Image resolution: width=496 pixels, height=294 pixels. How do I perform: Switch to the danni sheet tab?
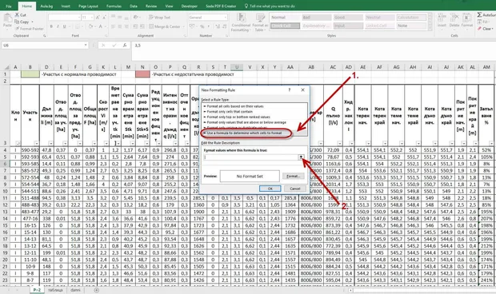coord(75,290)
